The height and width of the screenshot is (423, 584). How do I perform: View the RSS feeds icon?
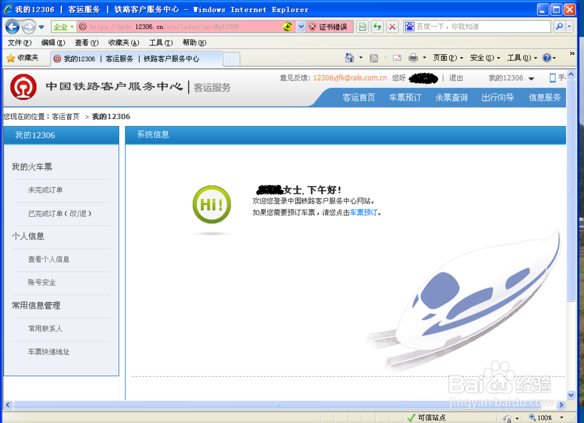(373, 58)
